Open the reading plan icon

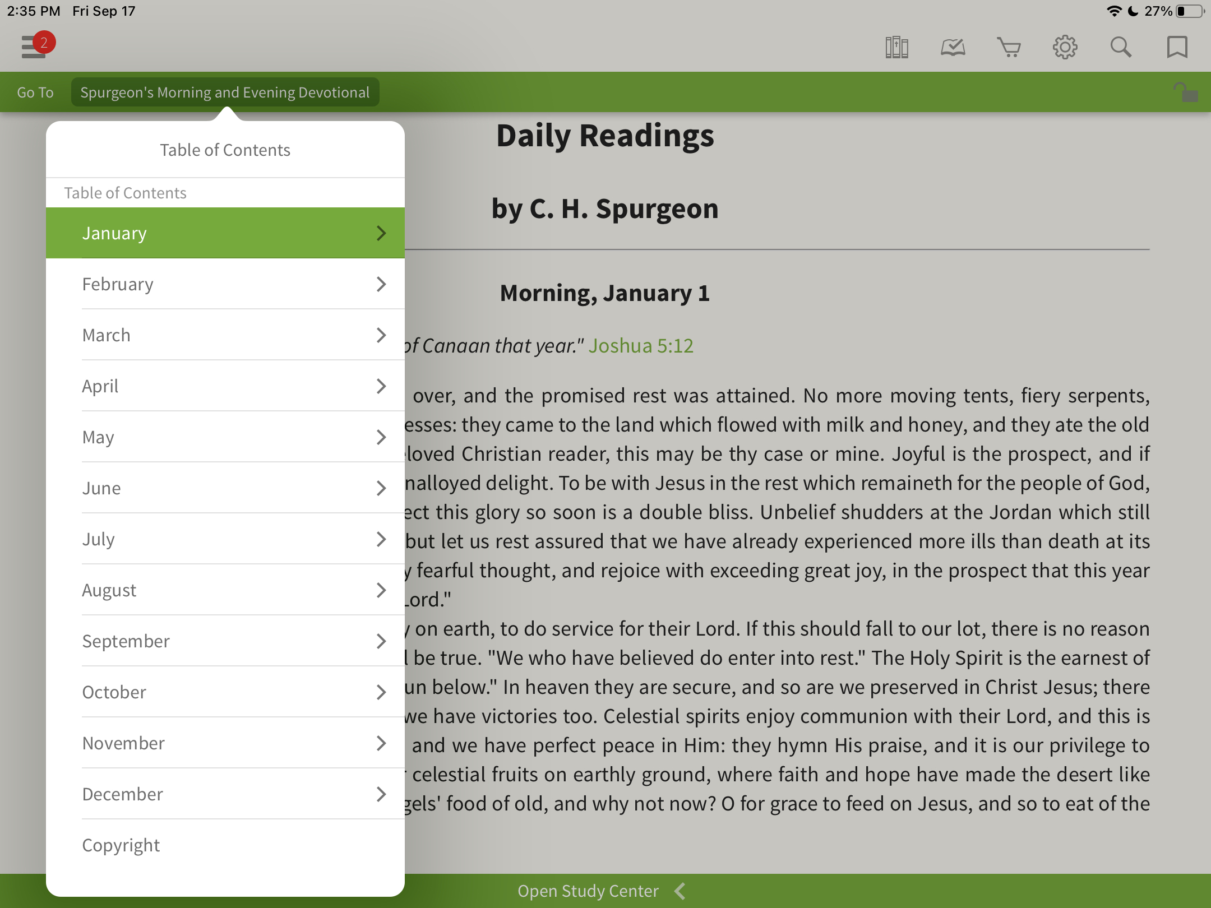pos(953,47)
